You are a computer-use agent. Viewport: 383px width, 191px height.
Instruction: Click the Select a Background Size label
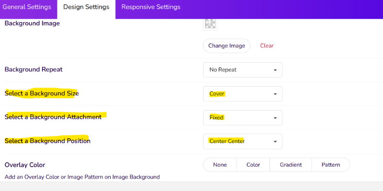pyautogui.click(x=42, y=93)
